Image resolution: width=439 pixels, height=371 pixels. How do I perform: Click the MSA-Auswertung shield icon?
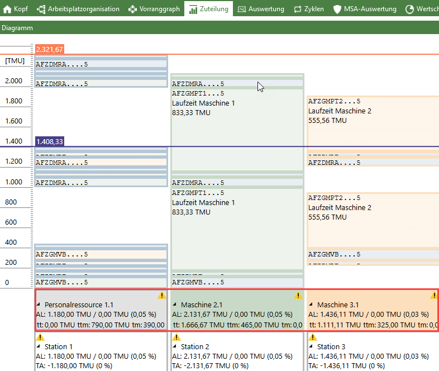[x=337, y=9]
